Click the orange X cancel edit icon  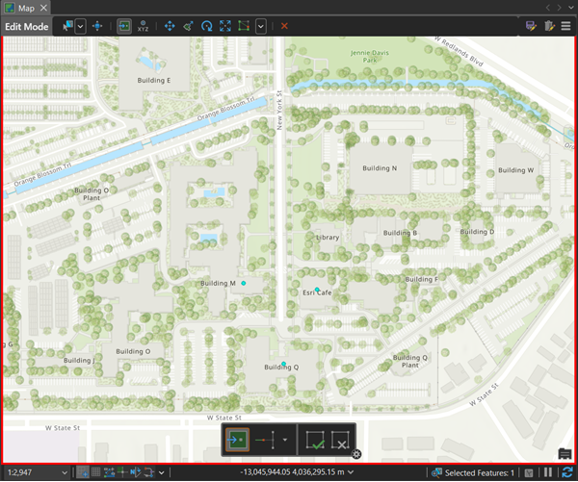(284, 26)
